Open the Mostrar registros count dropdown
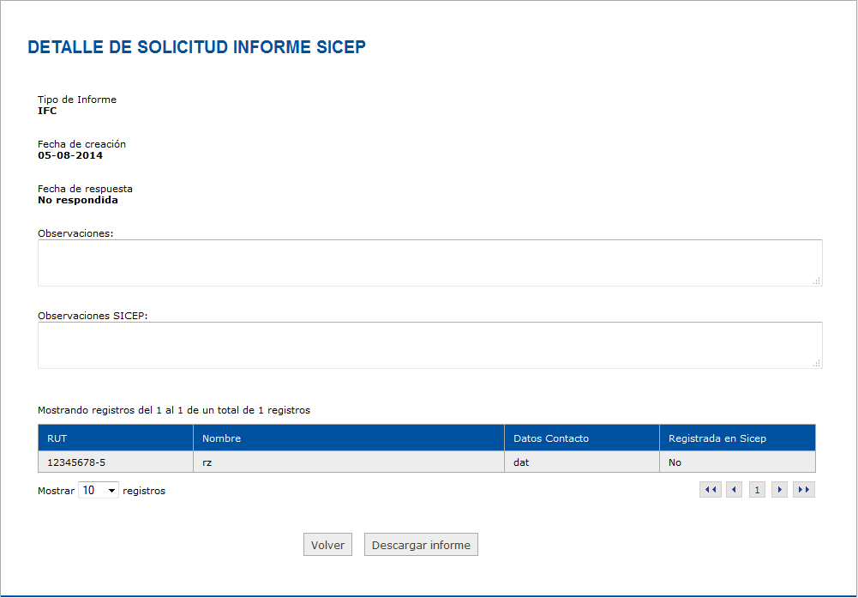Viewport: 858px width, 598px height. (x=99, y=490)
